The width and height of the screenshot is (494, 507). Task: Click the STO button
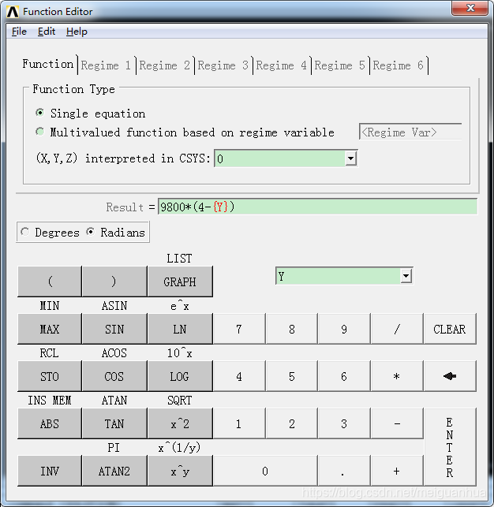(x=50, y=376)
